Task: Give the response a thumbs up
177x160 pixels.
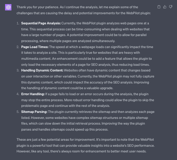Action: (165, 7)
